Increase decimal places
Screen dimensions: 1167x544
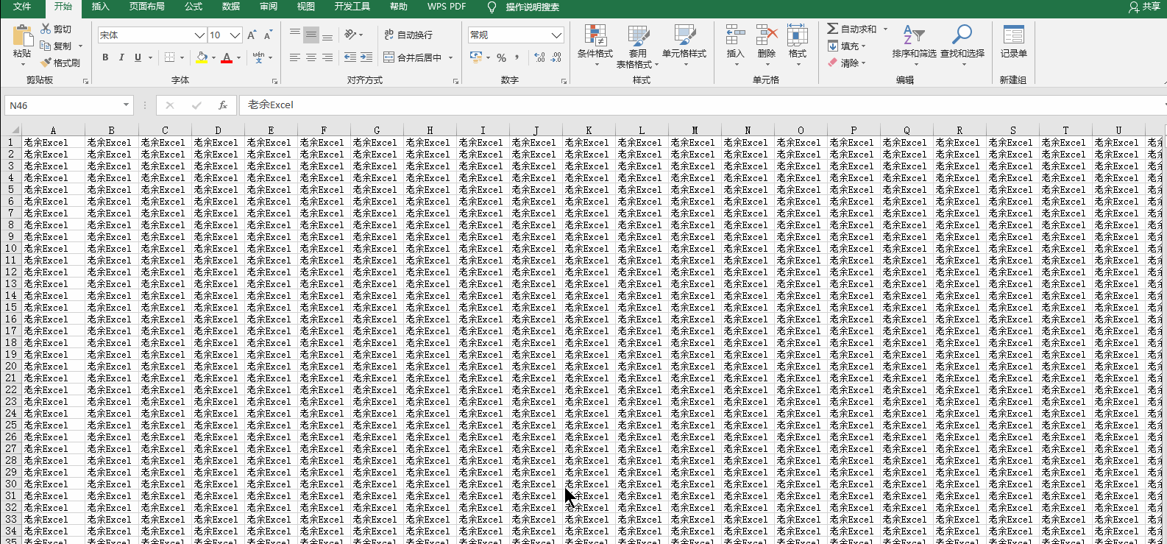coord(539,57)
